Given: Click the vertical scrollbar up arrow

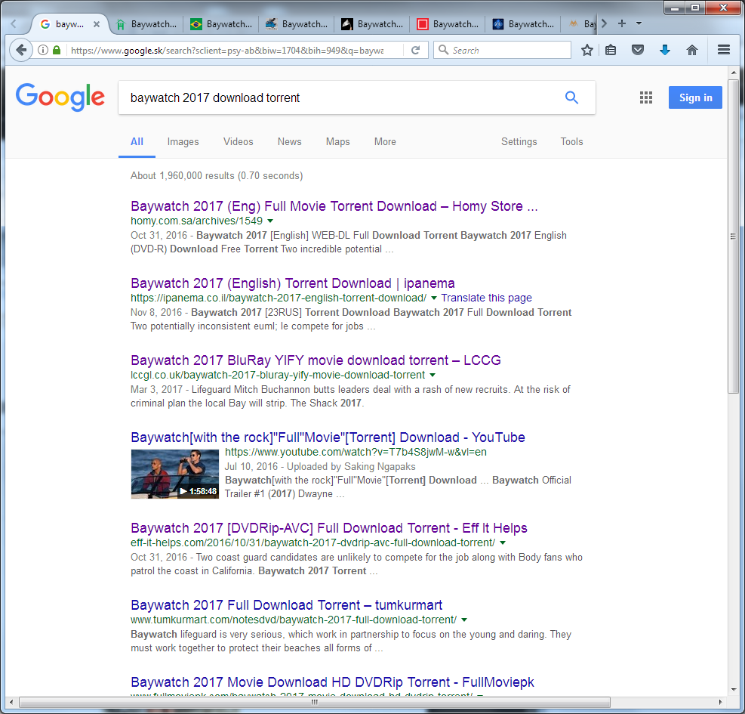Looking at the screenshot, I should coord(734,73).
